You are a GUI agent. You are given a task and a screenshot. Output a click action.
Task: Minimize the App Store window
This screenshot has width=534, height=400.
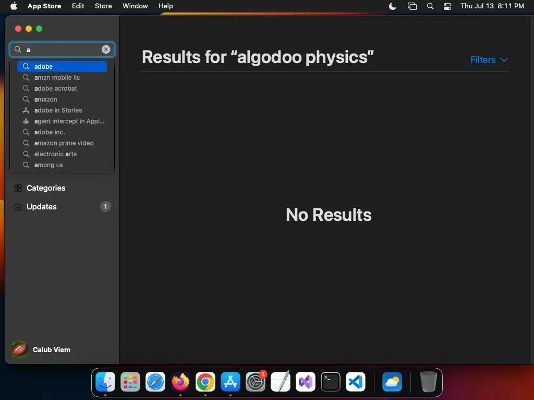[x=29, y=29]
